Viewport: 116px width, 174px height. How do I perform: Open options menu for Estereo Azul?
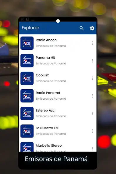(x=92, y=113)
